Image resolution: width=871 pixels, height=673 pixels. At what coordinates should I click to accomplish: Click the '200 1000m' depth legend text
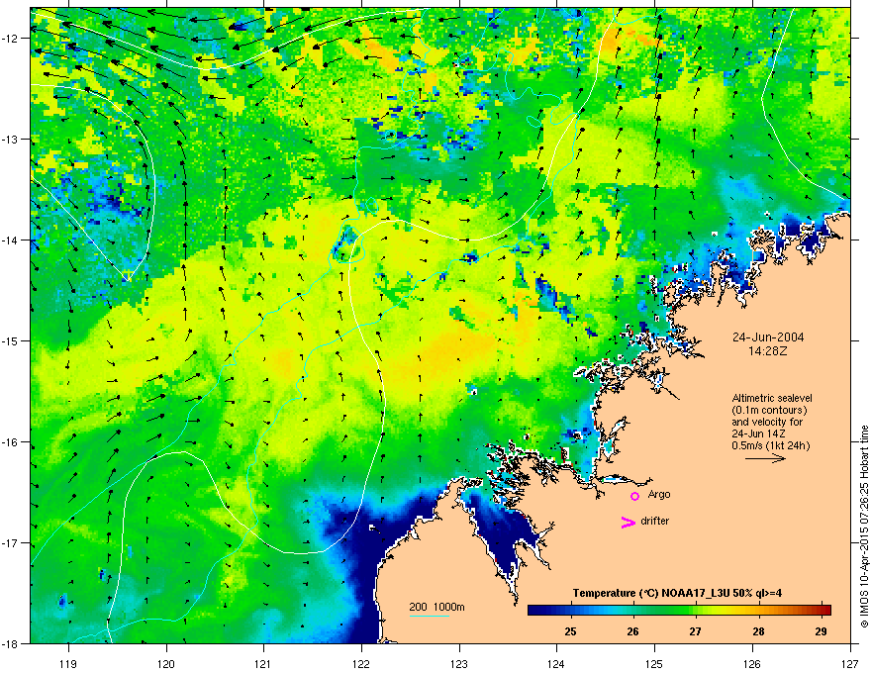[436, 607]
